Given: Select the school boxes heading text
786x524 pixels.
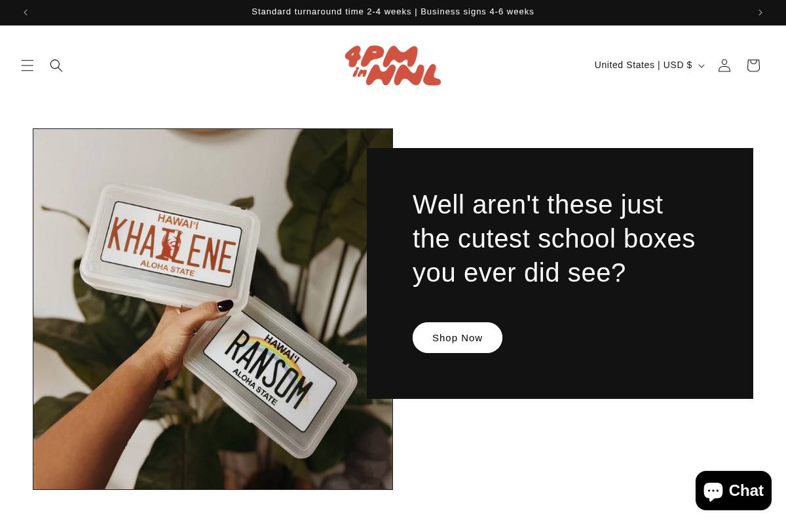Looking at the screenshot, I should pyautogui.click(x=554, y=238).
